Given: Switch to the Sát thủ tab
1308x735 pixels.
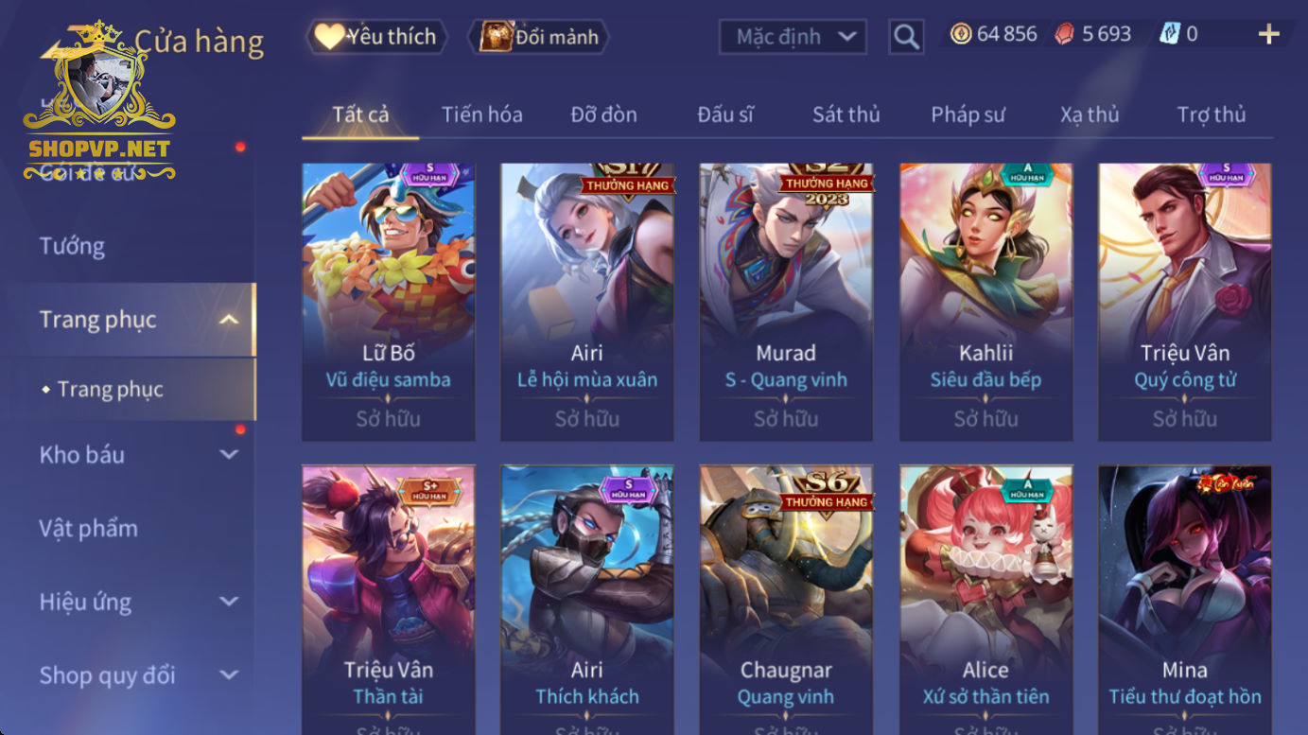Looking at the screenshot, I should [x=846, y=114].
